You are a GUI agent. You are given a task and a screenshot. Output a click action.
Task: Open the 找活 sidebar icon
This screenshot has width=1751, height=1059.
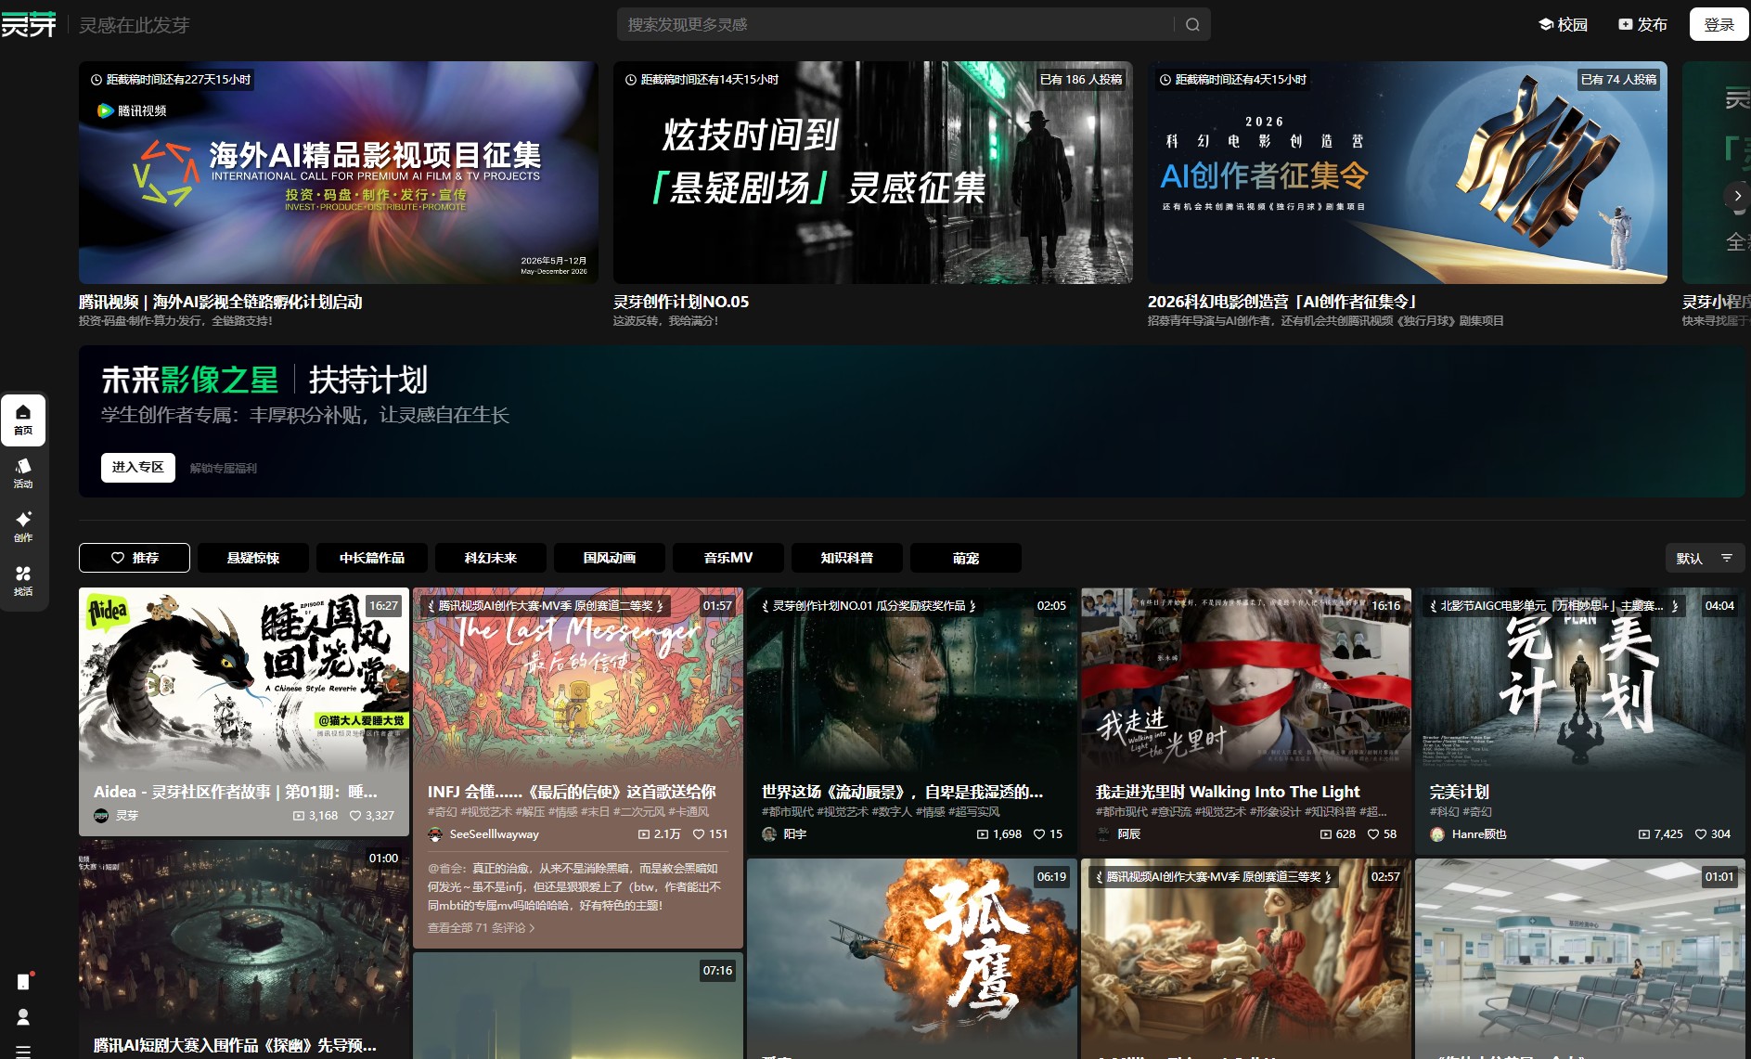click(23, 580)
